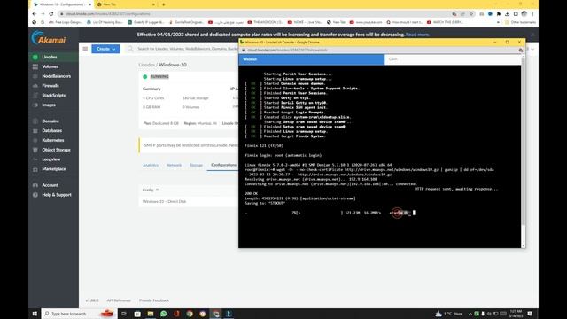The image size is (567, 319).
Task: Click the Windows taskbar search box
Action: click(x=79, y=314)
